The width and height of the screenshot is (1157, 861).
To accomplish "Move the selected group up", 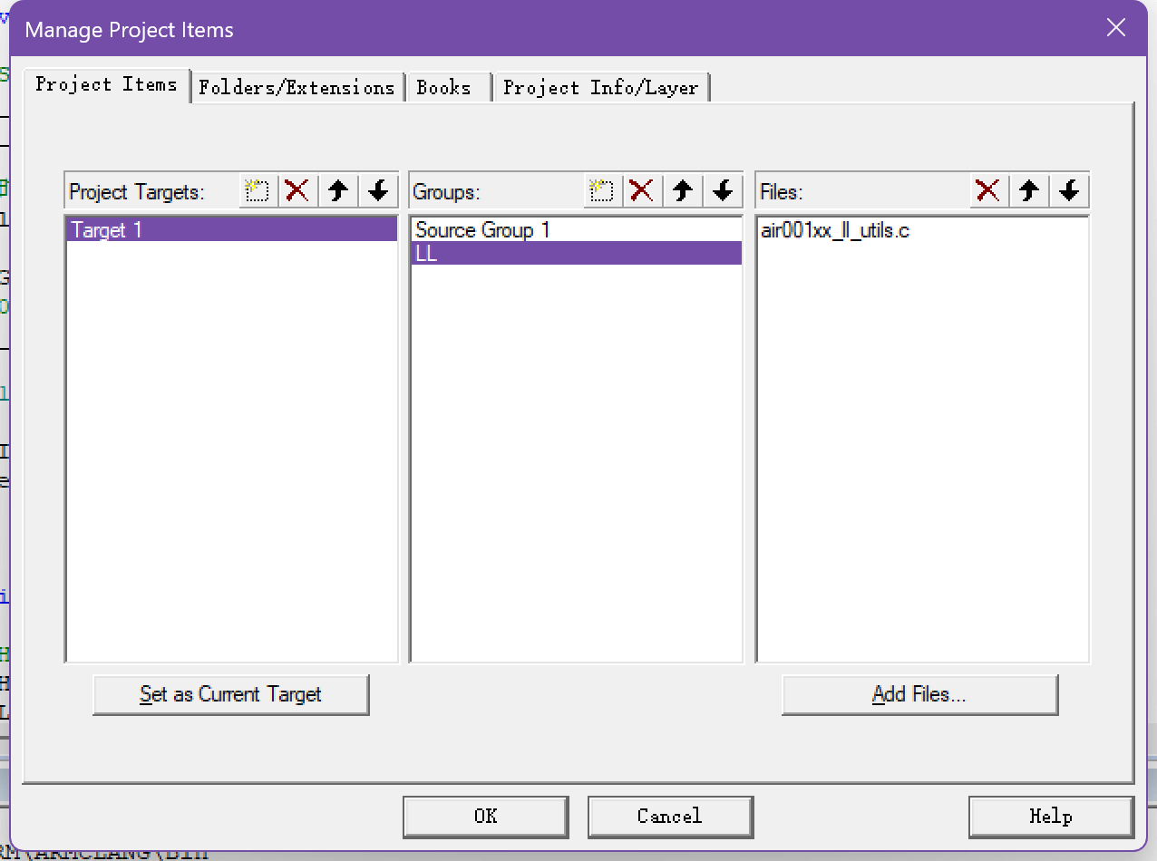I will pyautogui.click(x=683, y=191).
